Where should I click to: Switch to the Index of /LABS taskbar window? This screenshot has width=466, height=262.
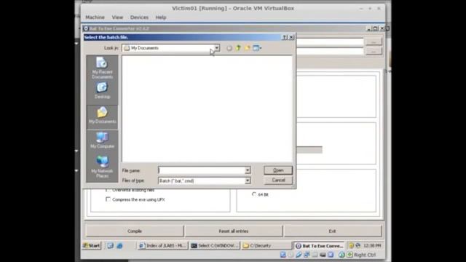(x=163, y=246)
